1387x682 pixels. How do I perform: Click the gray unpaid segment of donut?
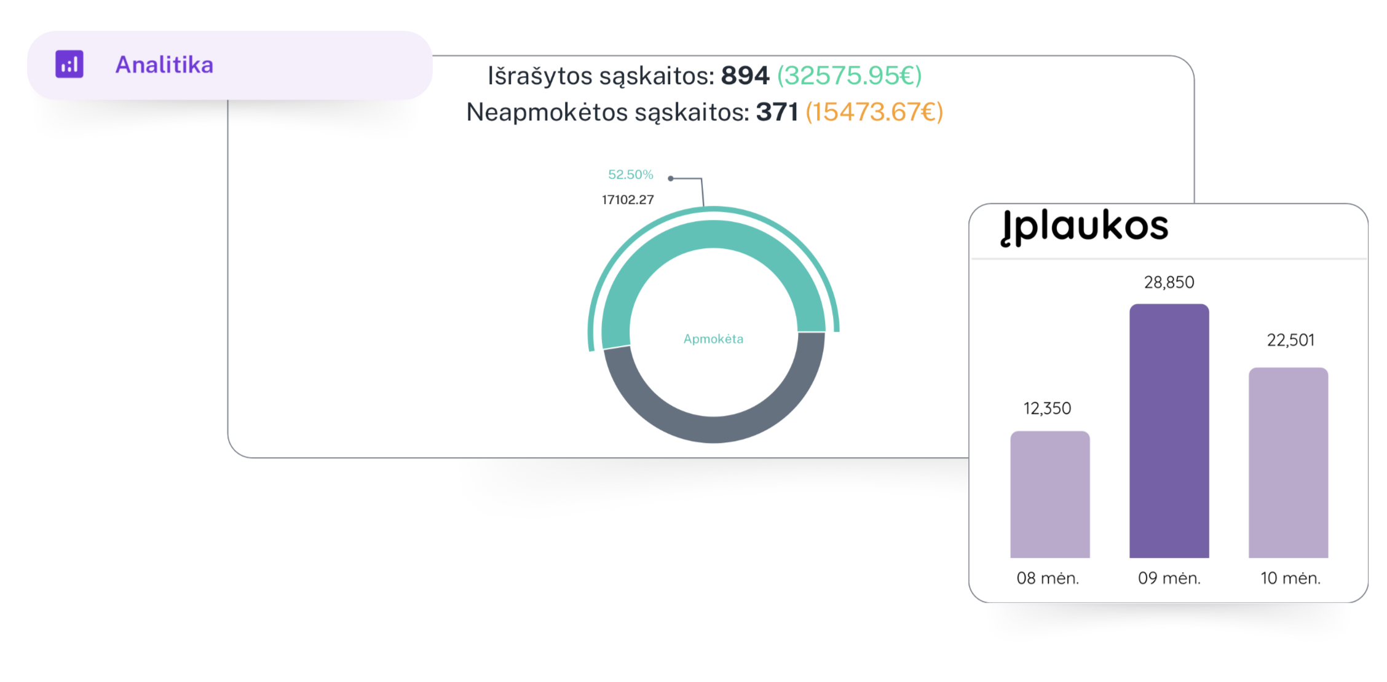click(x=713, y=429)
